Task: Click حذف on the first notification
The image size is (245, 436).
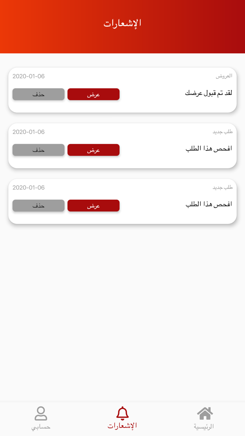Action: (x=38, y=94)
